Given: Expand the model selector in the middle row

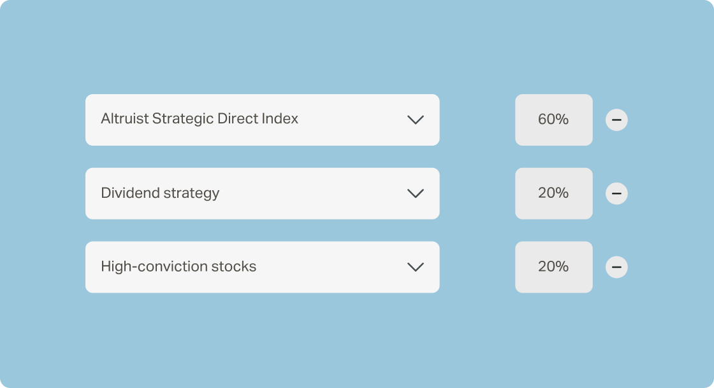Looking at the screenshot, I should click(x=262, y=193).
